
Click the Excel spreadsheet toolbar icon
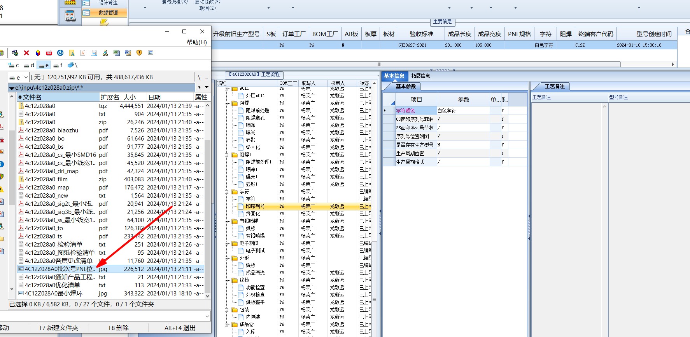tap(117, 53)
